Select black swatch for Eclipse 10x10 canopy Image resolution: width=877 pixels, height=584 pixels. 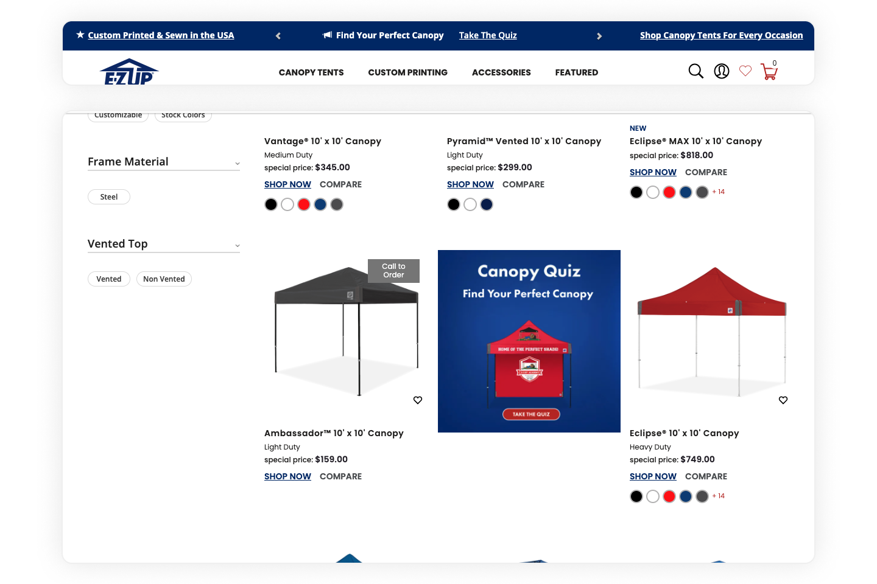[636, 496]
